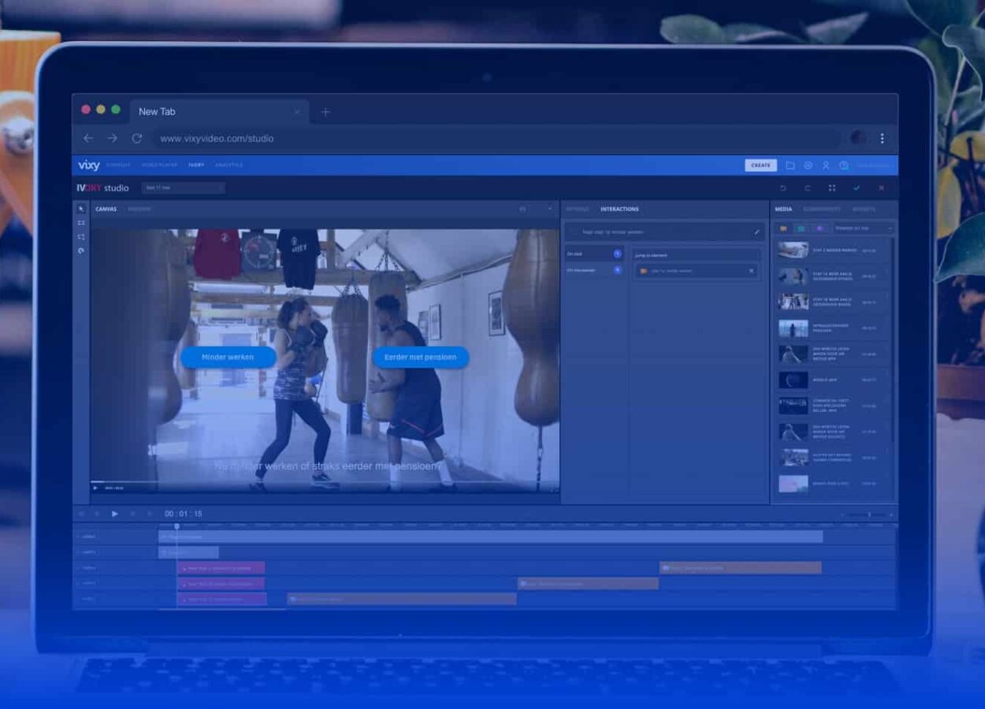This screenshot has height=709, width=985.
Task: Click the browser profile avatar
Action: pos(857,138)
